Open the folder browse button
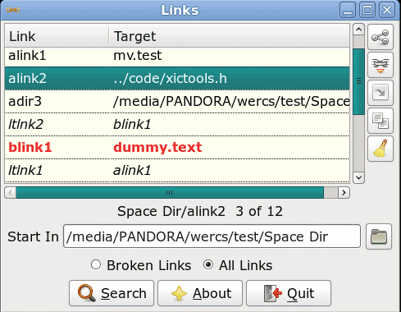The image size is (401, 312). tap(379, 236)
